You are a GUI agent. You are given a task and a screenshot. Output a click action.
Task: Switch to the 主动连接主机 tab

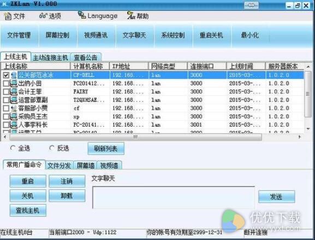pos(50,57)
